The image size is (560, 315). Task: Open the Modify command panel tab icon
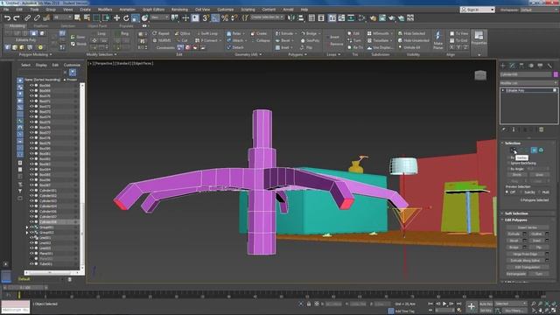[x=512, y=66]
